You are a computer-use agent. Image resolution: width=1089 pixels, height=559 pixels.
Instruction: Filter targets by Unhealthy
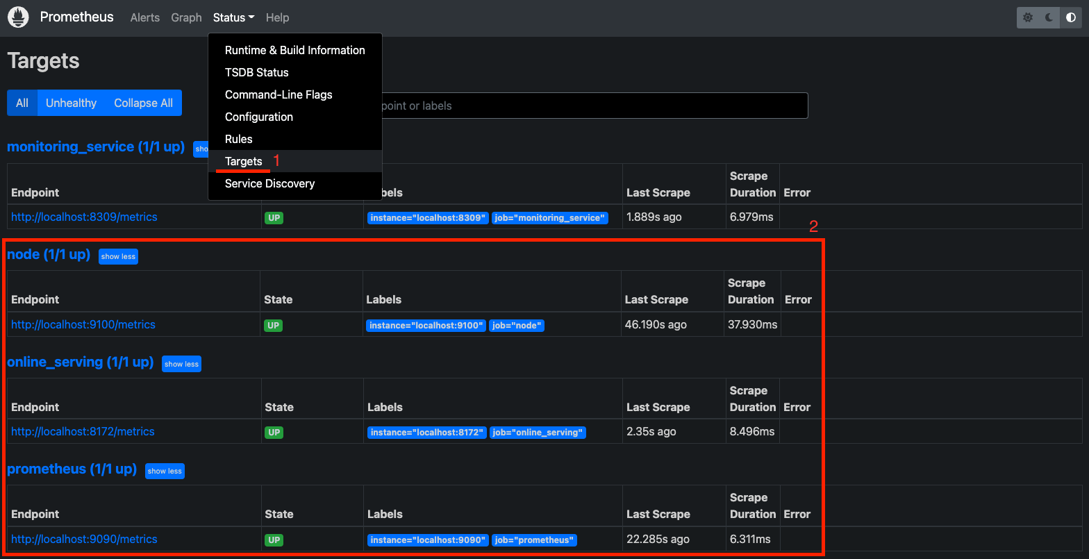(71, 103)
